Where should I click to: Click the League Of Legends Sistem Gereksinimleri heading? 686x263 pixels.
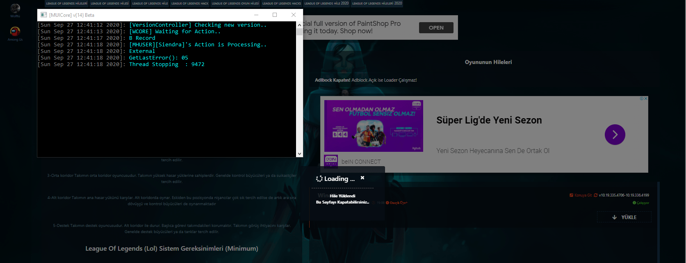click(172, 248)
